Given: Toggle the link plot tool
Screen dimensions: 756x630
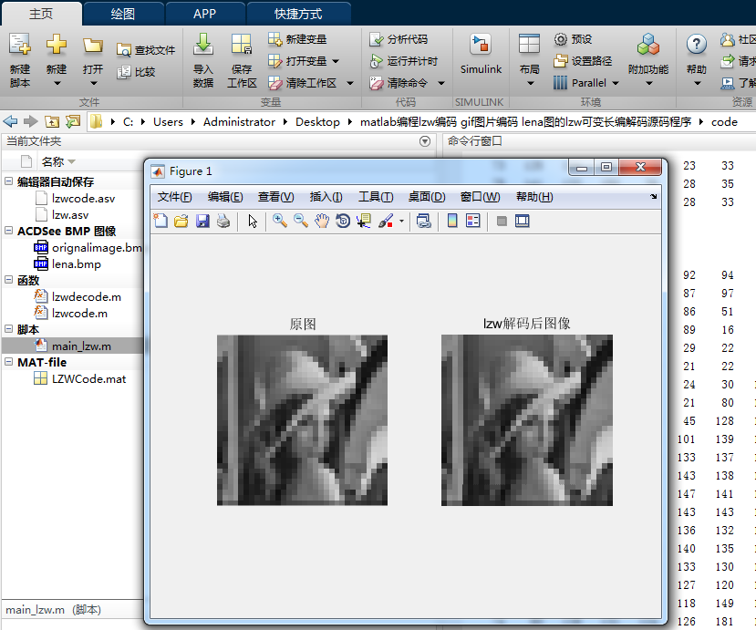Looking at the screenshot, I should pos(424,221).
